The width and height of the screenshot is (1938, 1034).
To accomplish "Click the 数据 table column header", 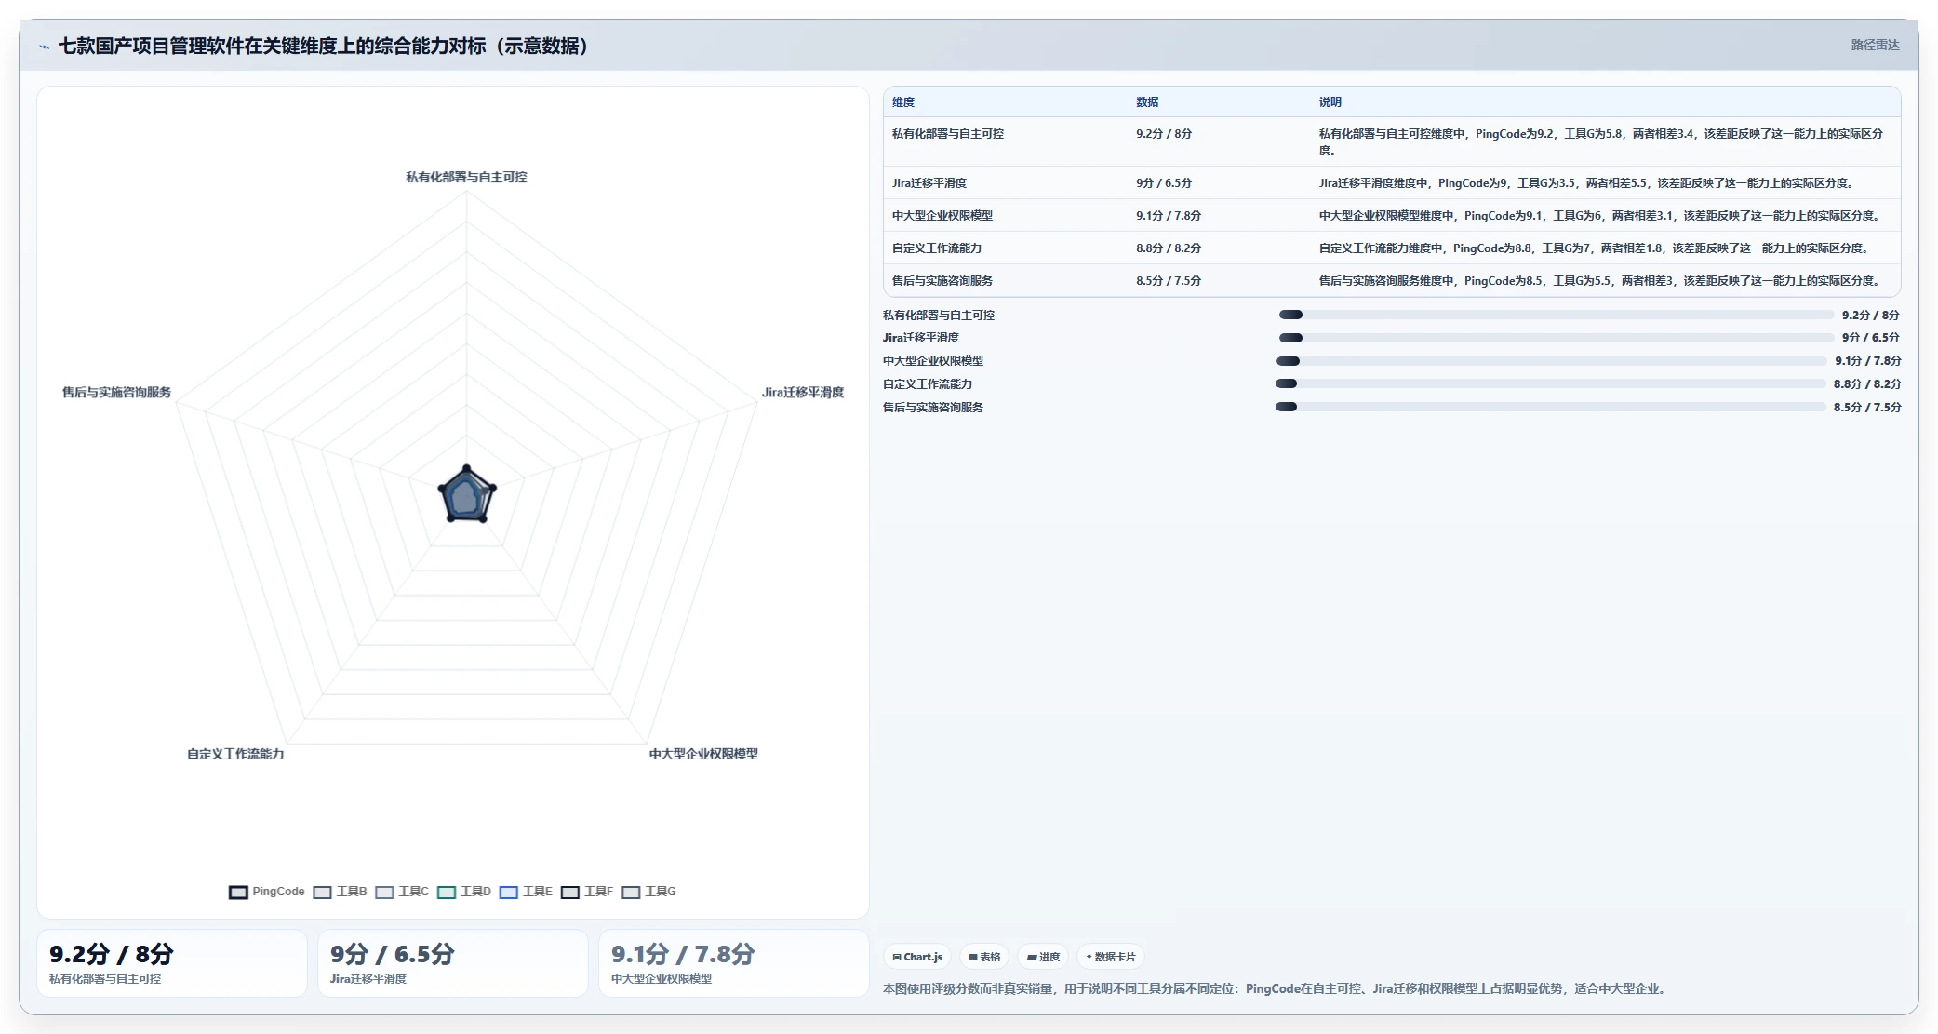I will (1147, 102).
